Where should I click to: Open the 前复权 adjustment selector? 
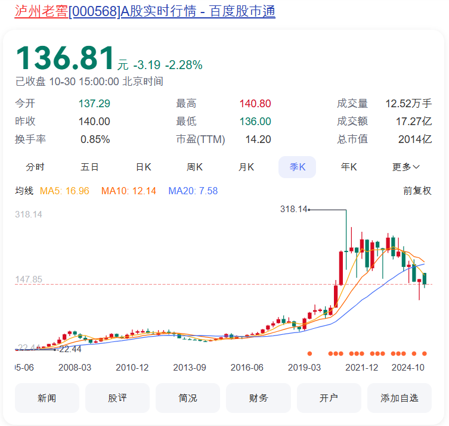click(417, 191)
